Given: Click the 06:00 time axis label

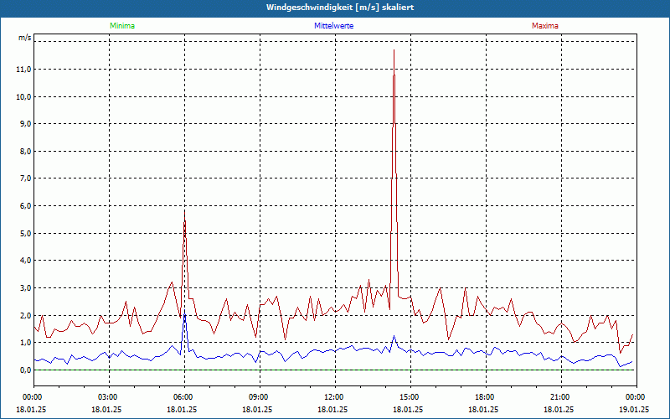Looking at the screenshot, I should tap(182, 397).
